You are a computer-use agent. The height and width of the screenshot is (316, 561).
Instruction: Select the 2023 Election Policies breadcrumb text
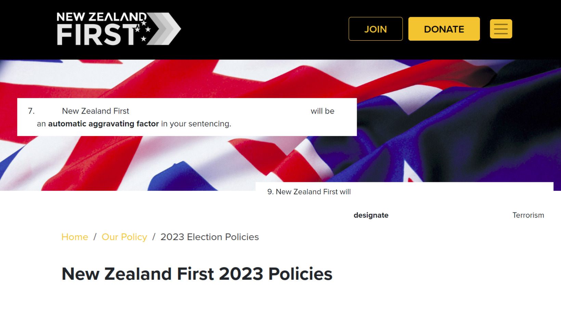point(209,237)
